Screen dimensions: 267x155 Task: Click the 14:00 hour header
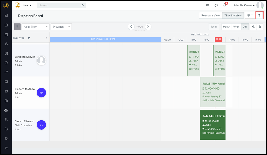coord(232,40)
